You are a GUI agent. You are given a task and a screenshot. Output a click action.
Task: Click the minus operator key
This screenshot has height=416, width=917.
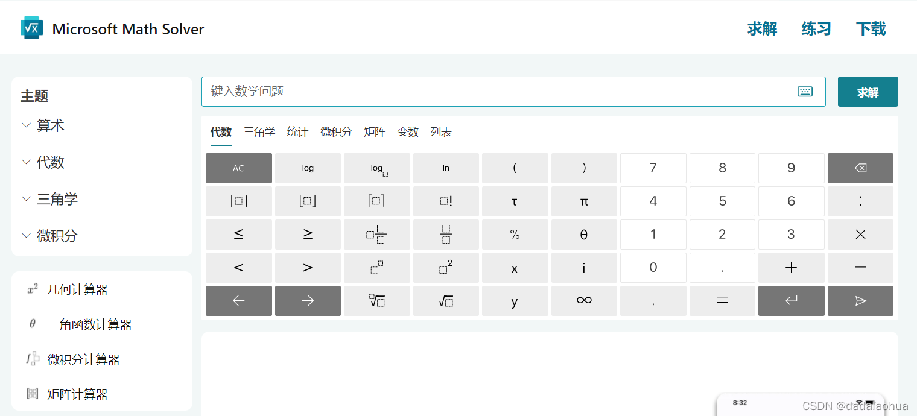[x=860, y=268]
